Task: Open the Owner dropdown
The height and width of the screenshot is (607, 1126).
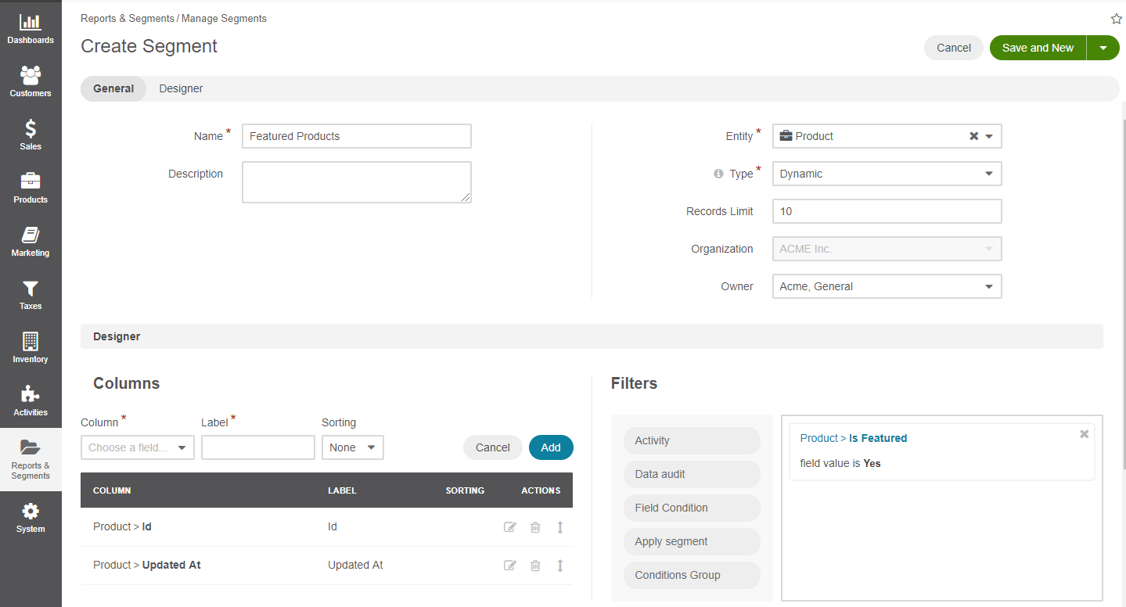Action: pyautogui.click(x=988, y=286)
